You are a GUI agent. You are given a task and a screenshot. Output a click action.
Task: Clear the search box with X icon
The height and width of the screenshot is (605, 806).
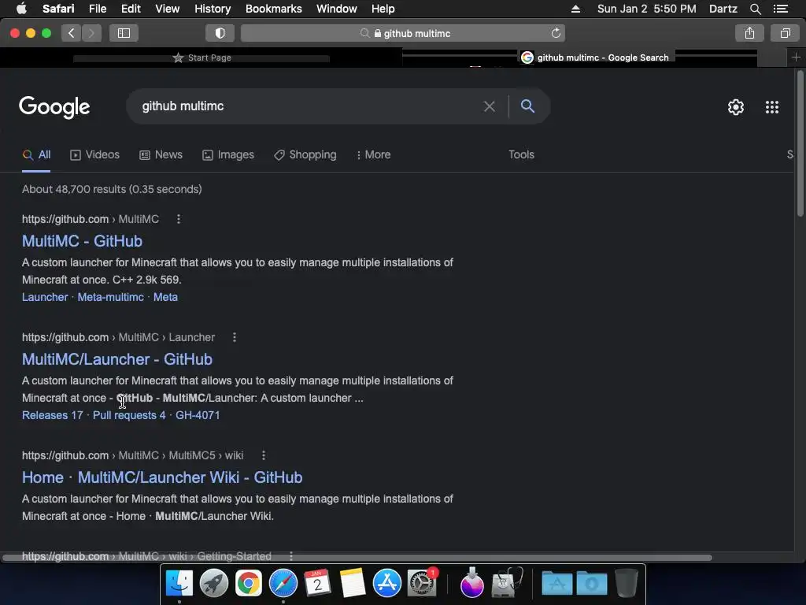[x=490, y=106]
